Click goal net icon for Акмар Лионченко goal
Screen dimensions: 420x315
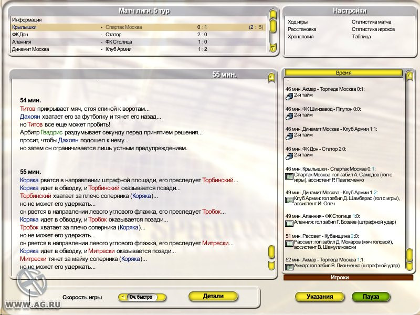[x=289, y=267]
